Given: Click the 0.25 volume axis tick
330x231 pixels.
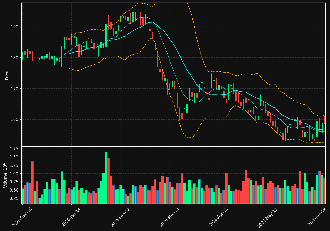Looking at the screenshot, I should click(14, 198).
